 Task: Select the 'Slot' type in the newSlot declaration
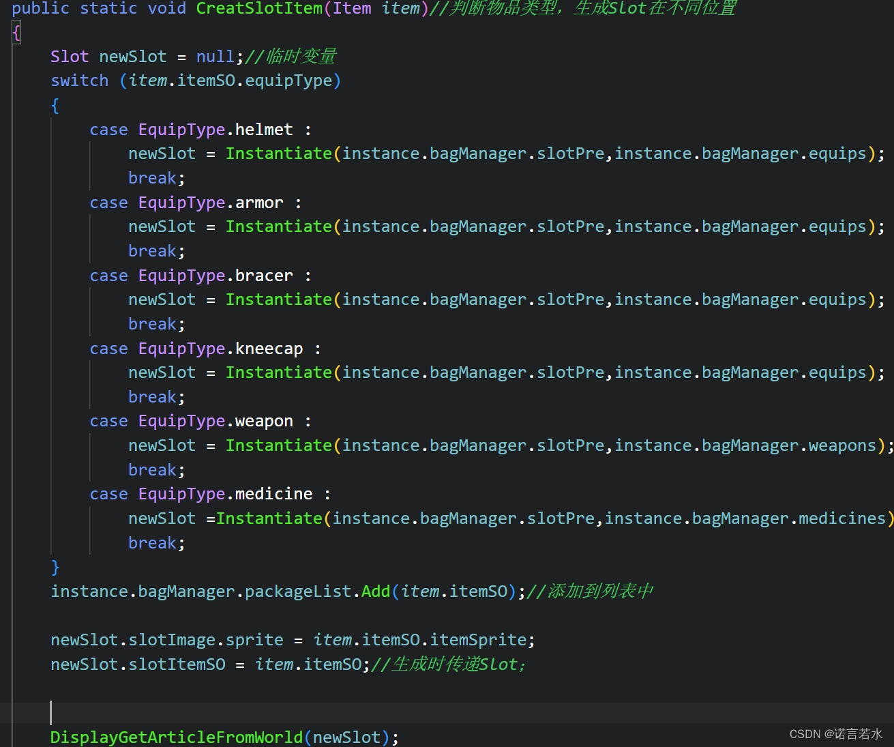70,57
